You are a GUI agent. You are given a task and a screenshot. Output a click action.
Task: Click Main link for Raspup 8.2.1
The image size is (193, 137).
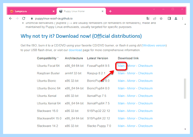point(121,73)
